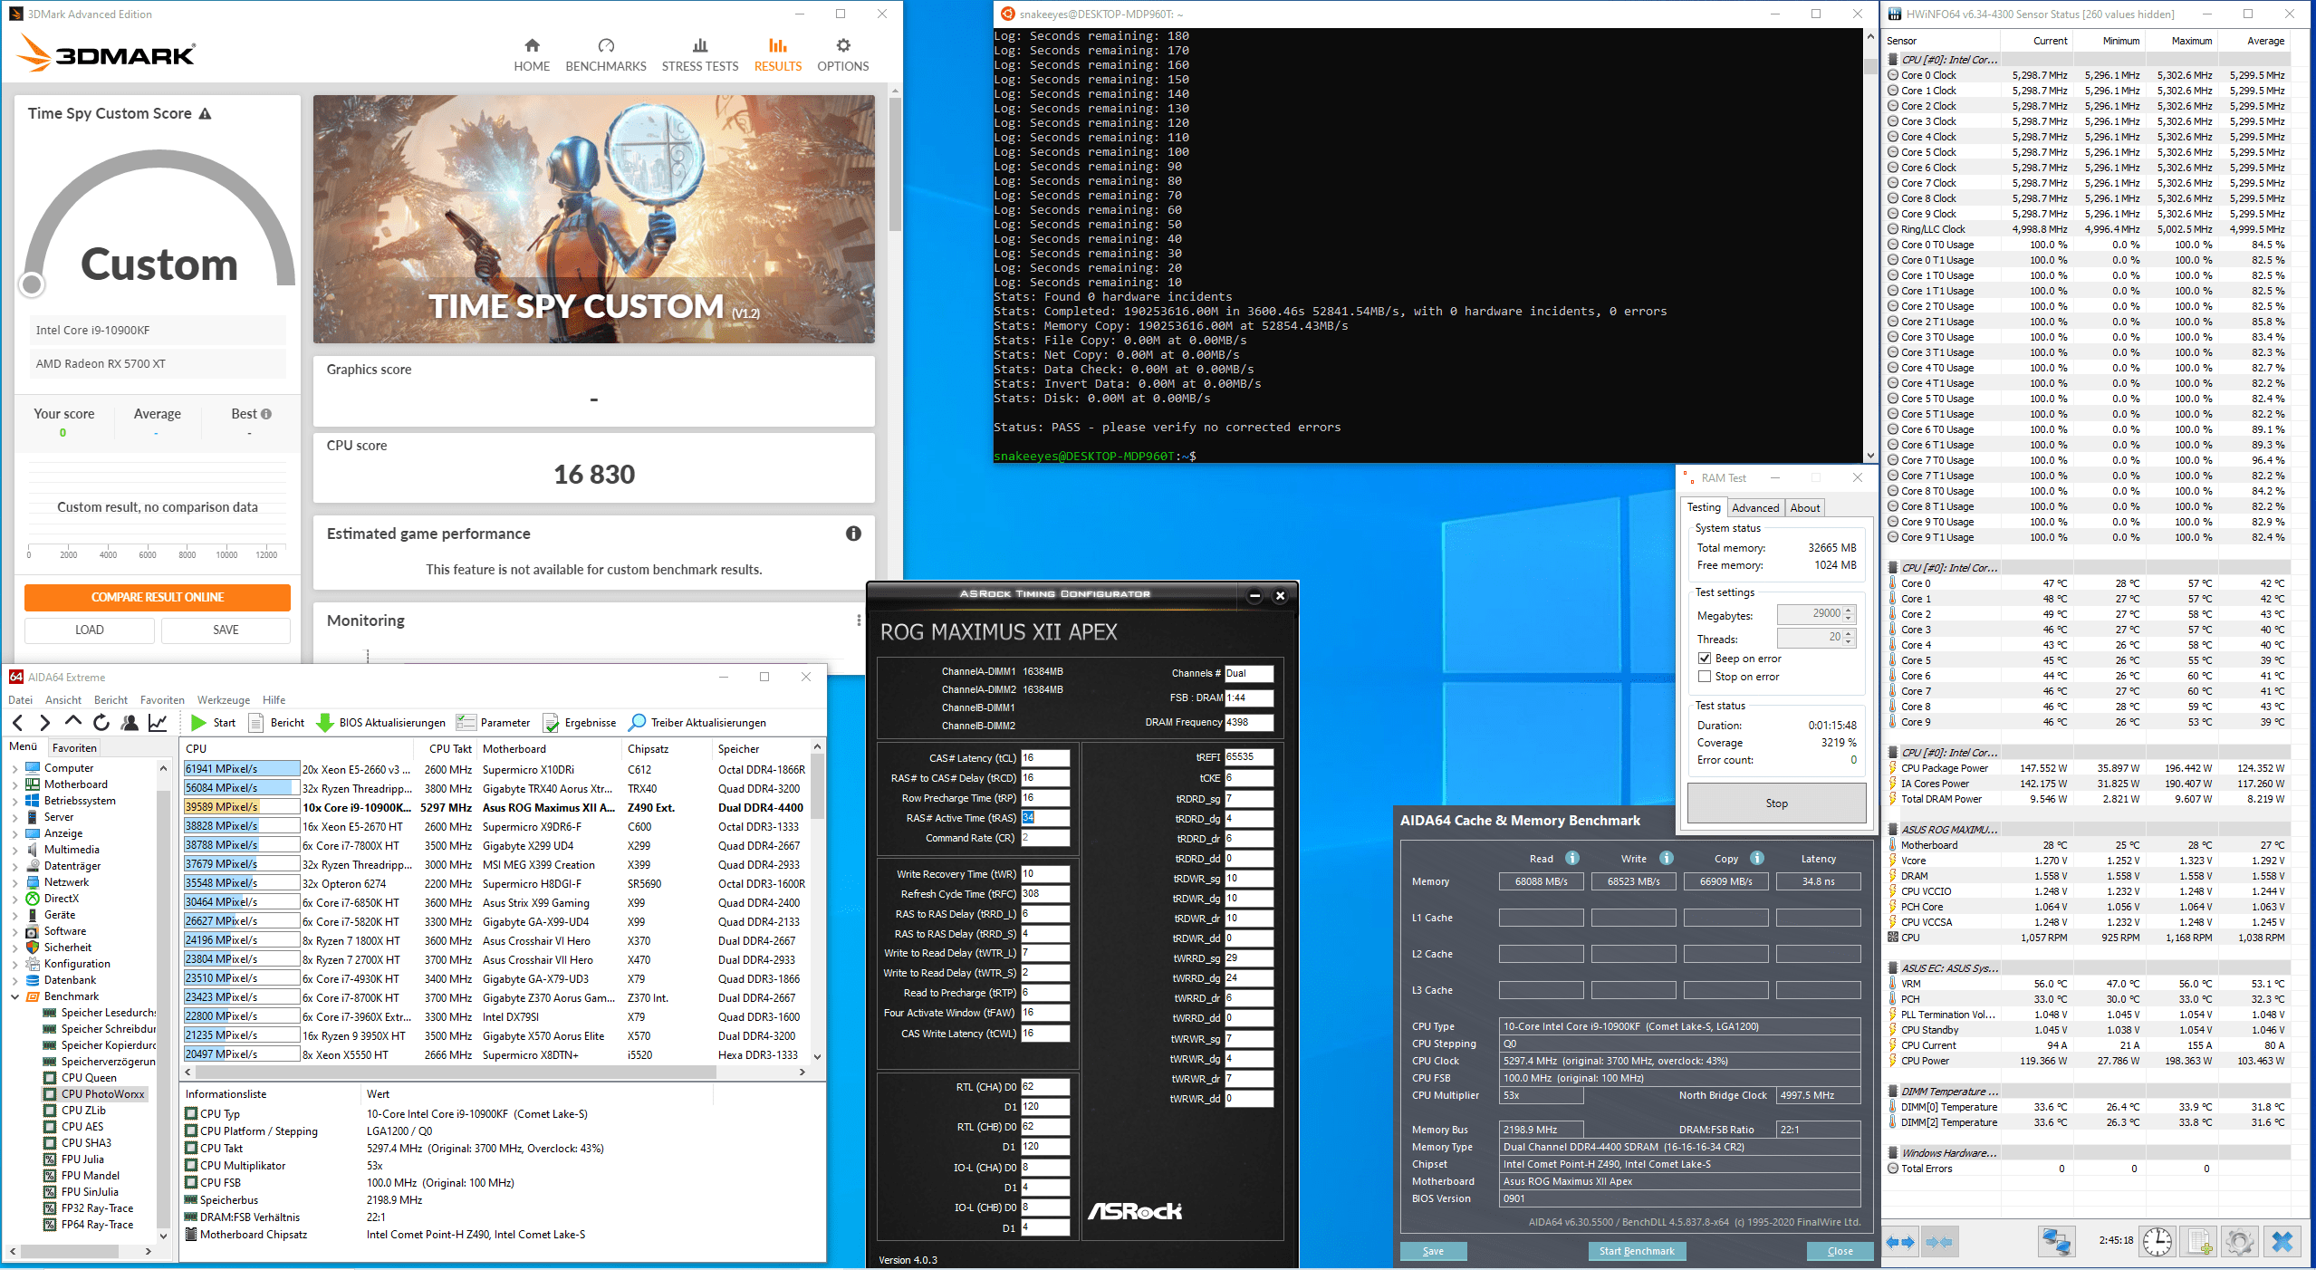Click the HWiNFO clock reset timer icon
The image size is (2316, 1270).
[2157, 1241]
